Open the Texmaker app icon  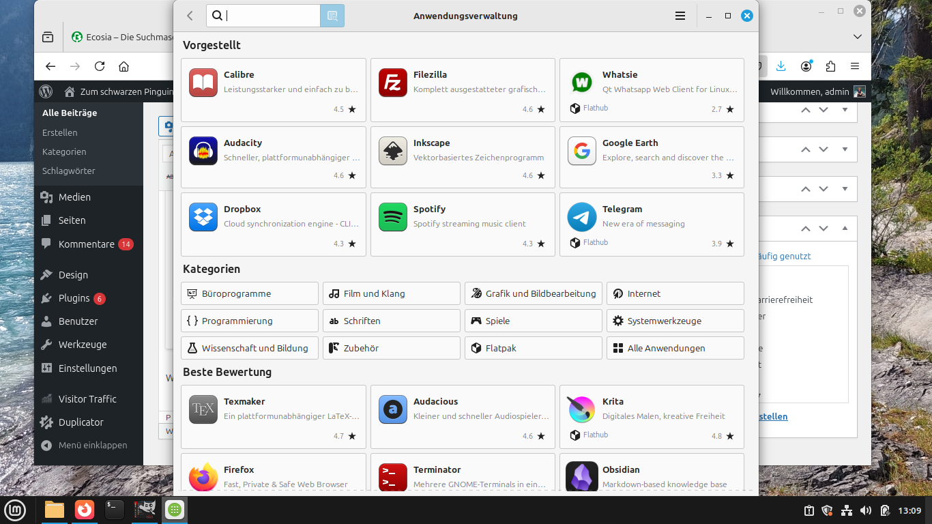[203, 409]
